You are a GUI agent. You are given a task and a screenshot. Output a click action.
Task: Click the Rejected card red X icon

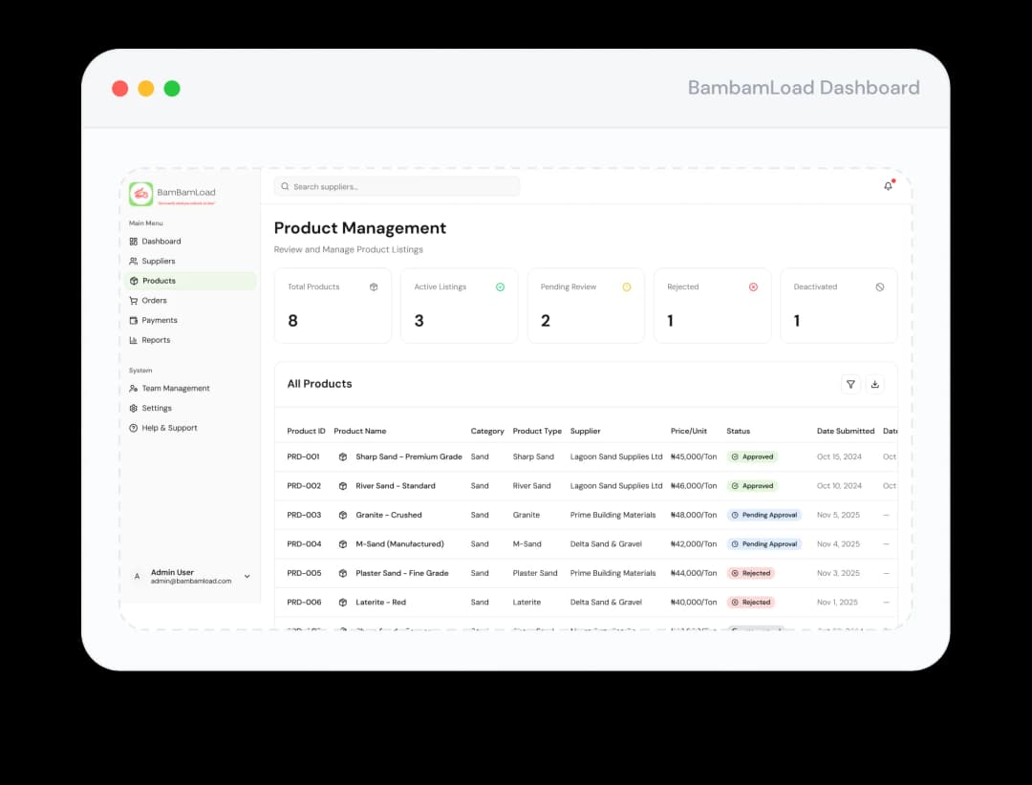753,286
